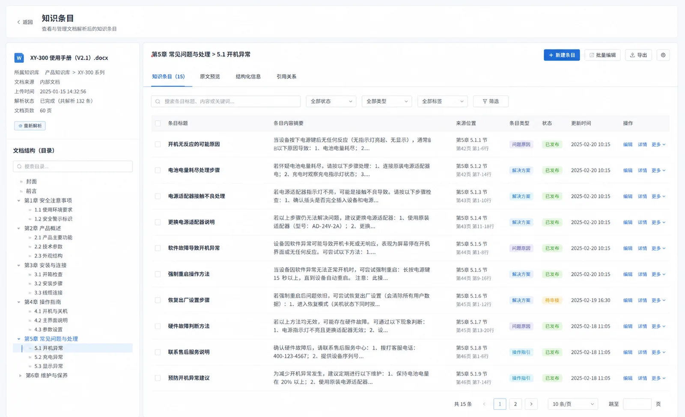Click the entry search input field
685x417 pixels.
click(x=226, y=101)
